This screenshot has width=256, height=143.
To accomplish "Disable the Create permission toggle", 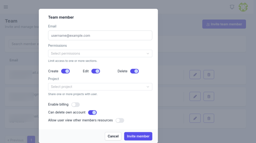I will pos(65,71).
